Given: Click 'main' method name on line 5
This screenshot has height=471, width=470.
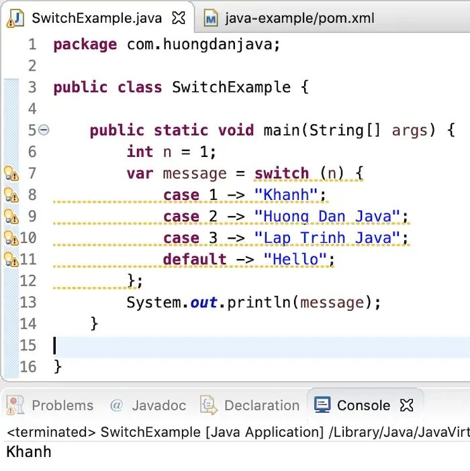Looking at the screenshot, I should pyautogui.click(x=282, y=130).
